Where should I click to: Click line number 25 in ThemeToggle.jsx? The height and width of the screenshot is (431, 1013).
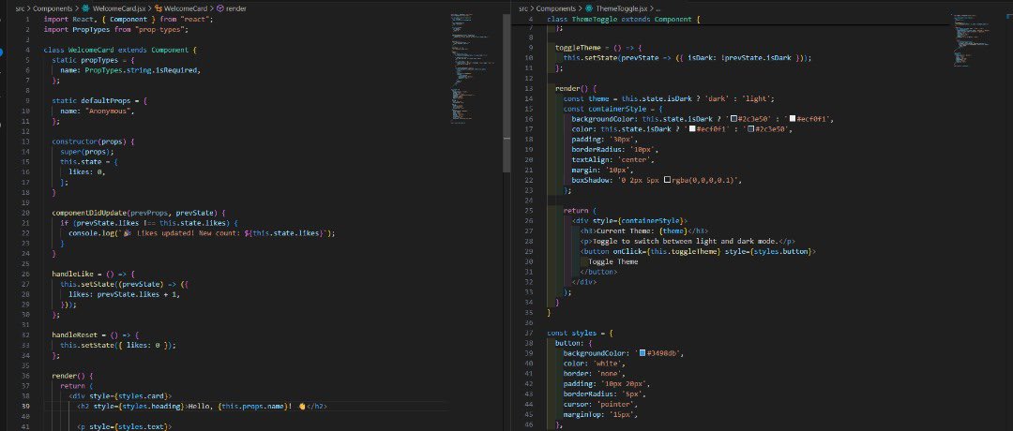[x=528, y=211]
